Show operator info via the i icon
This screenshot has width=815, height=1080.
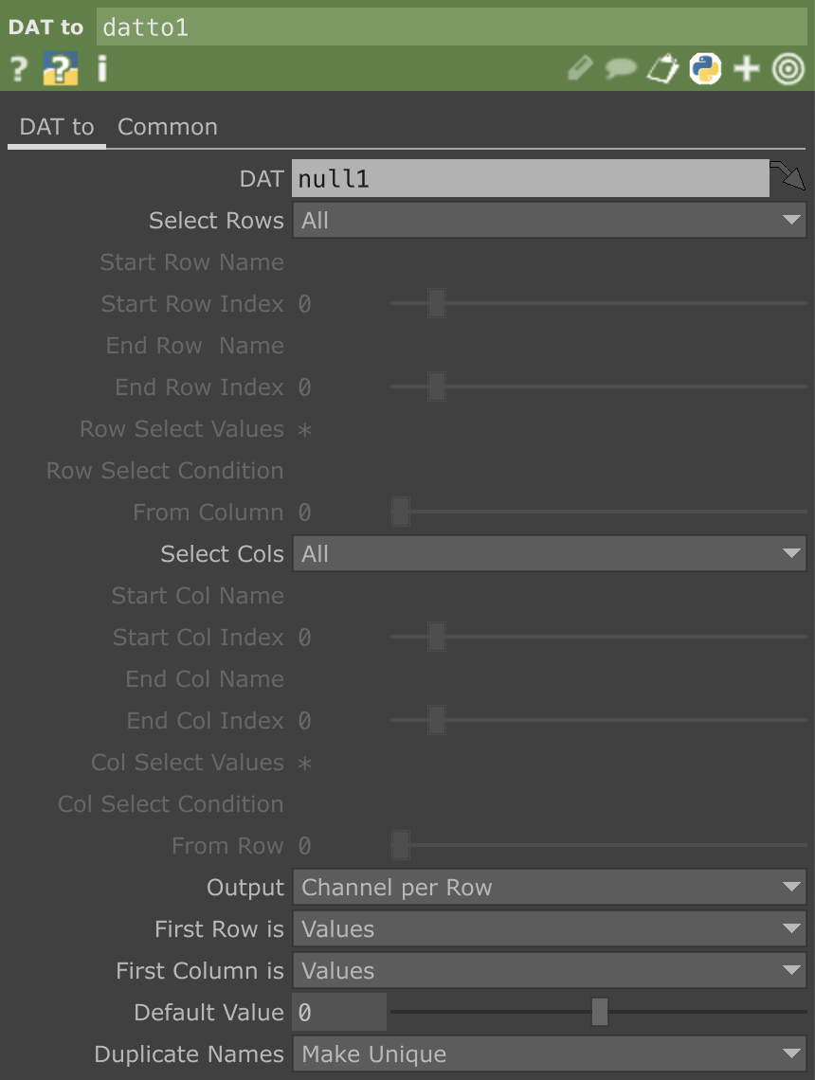point(101,68)
